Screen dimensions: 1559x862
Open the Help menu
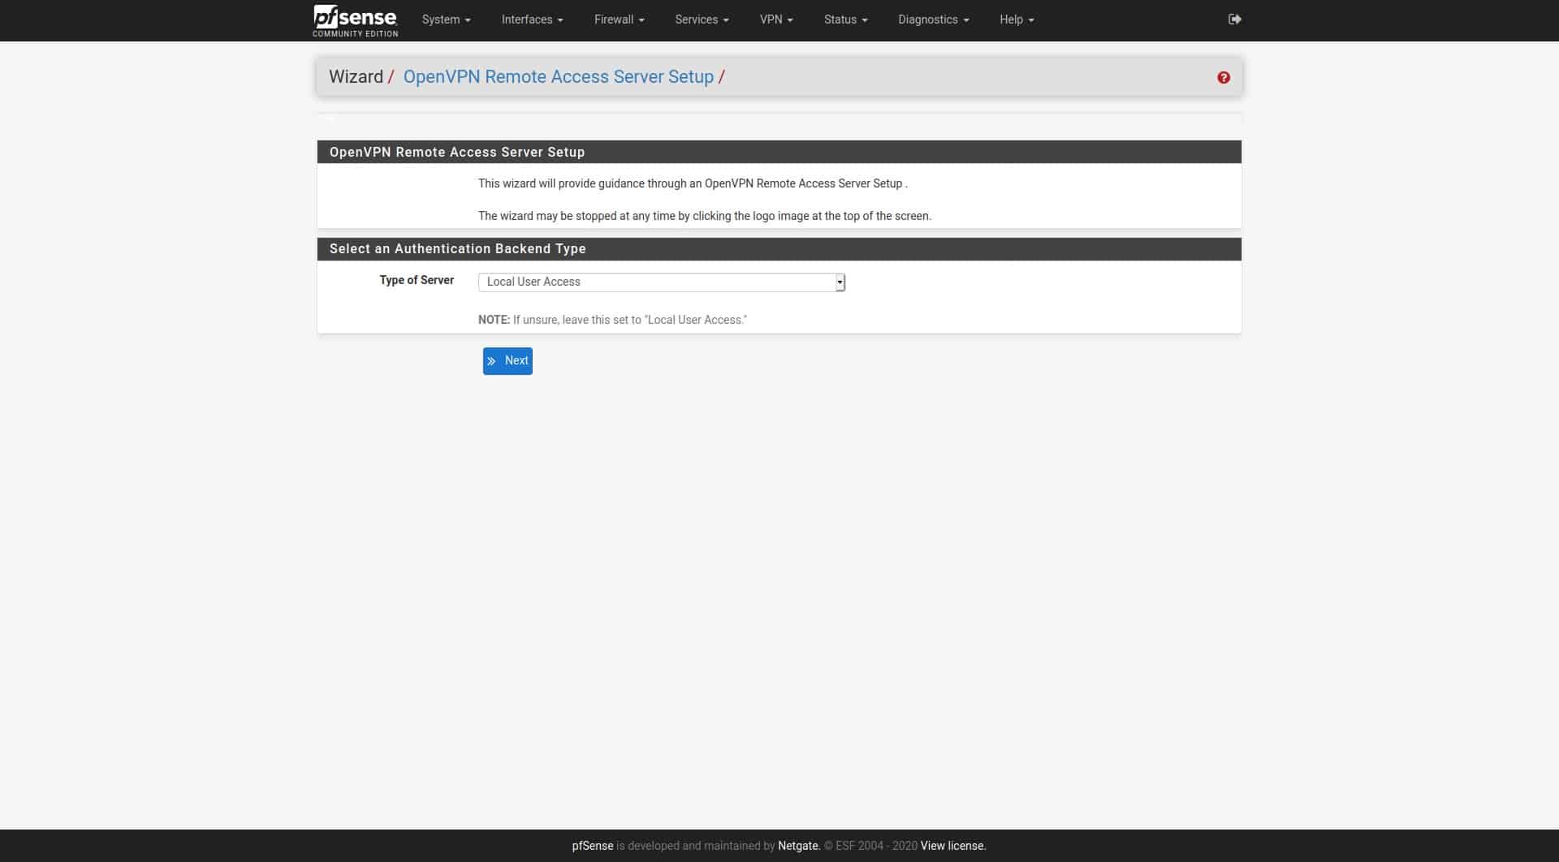(x=1017, y=19)
